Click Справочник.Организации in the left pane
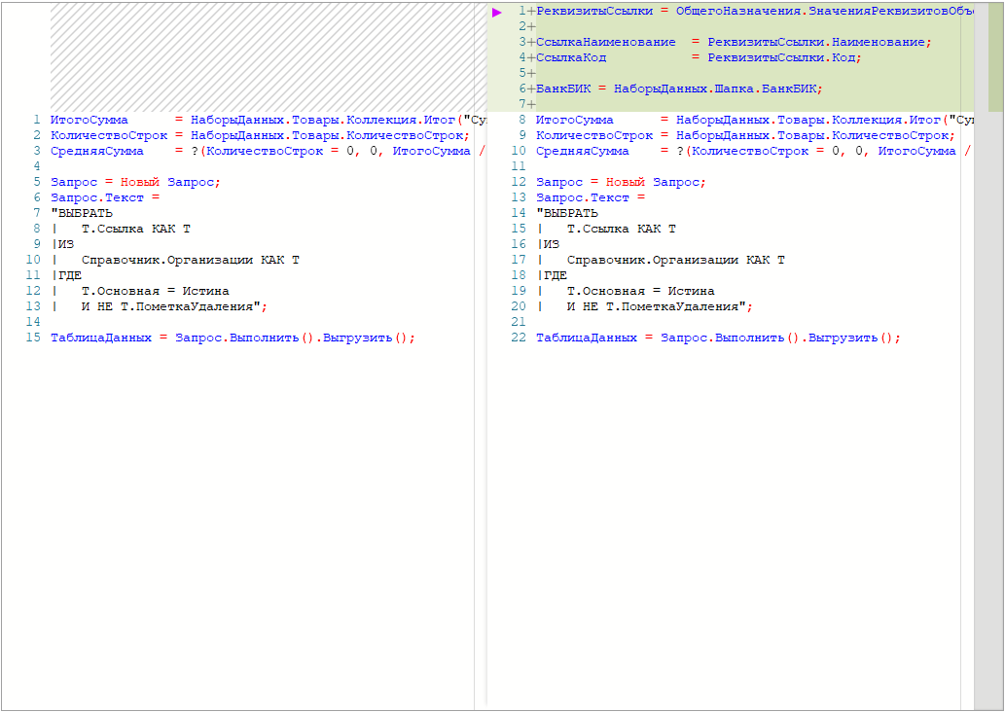This screenshot has width=1005, height=712. (x=166, y=260)
